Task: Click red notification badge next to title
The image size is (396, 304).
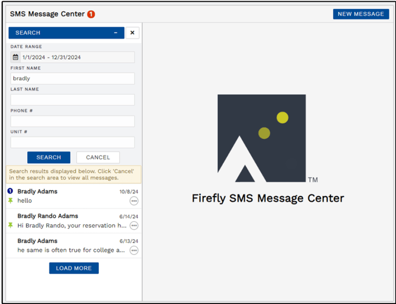Action: pos(91,14)
